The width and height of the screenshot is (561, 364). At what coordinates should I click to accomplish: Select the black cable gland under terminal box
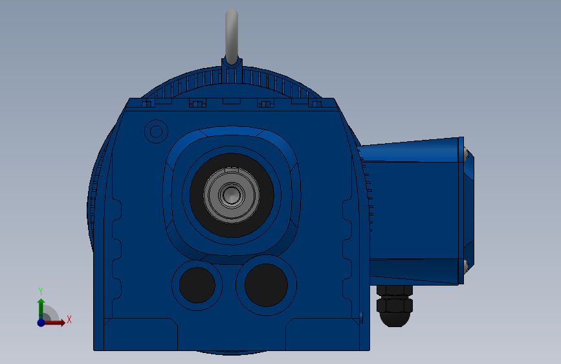[394, 306]
